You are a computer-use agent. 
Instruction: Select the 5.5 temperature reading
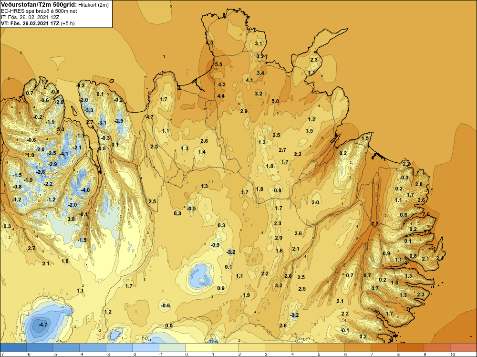[218, 64]
